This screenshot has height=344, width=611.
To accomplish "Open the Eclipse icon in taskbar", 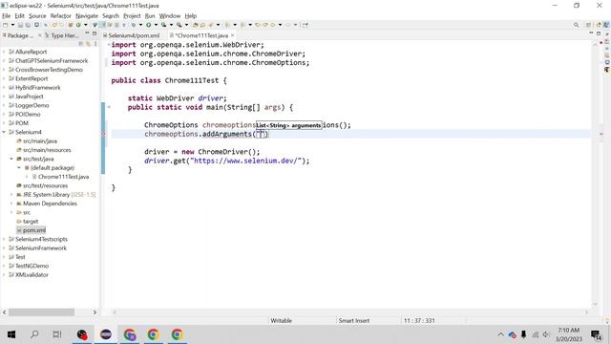I will pos(106,334).
